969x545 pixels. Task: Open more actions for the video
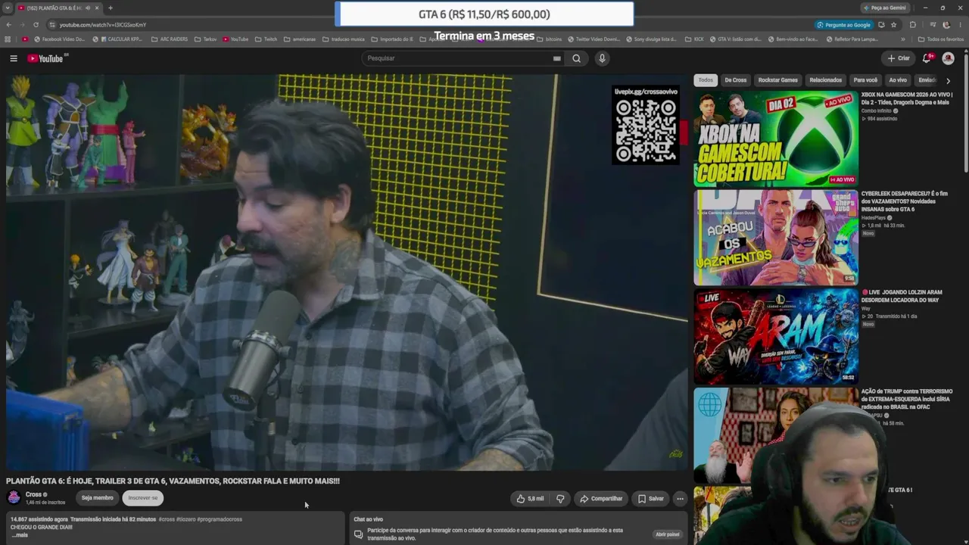pyautogui.click(x=680, y=499)
